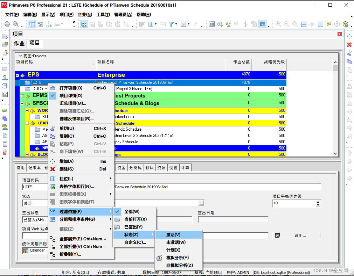Screen dimensions: 354x276
Task: Collapse the LEAR node under SFBC
Action: pyautogui.click(x=27, y=123)
